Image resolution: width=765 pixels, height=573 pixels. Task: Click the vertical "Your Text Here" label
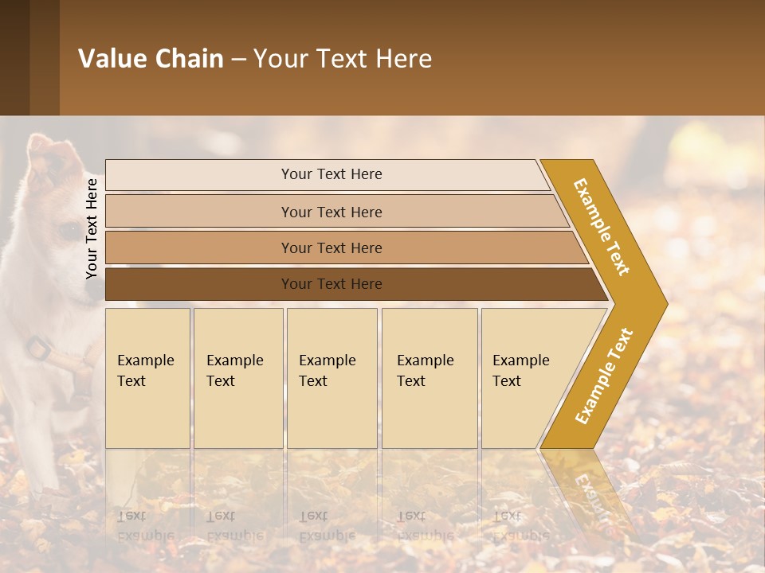click(x=92, y=228)
